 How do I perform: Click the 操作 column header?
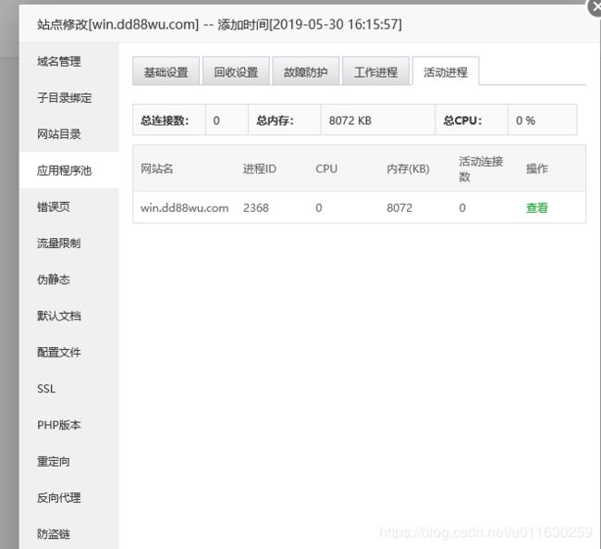(536, 168)
